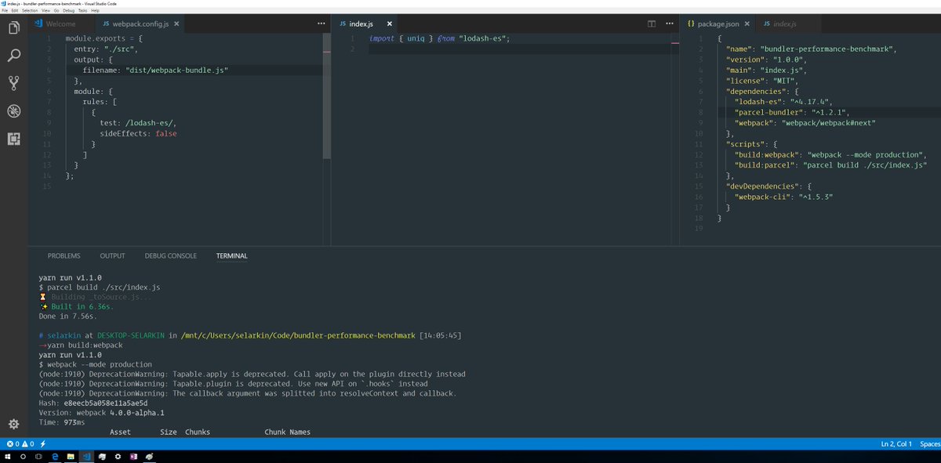Open the Source Control view
The height and width of the screenshot is (463, 941).
tap(13, 83)
